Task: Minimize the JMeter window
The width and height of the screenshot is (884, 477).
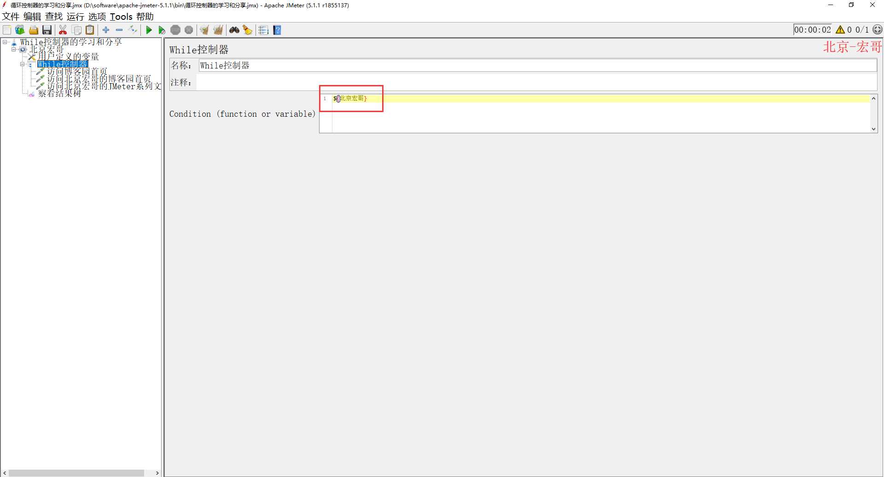Action: tap(831, 5)
